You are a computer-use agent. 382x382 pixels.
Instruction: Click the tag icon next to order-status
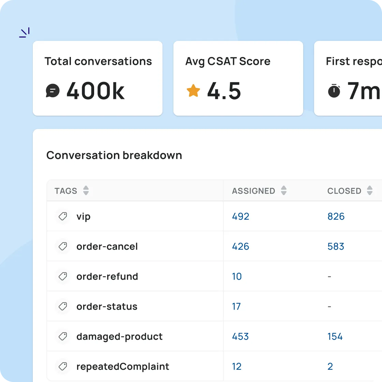(x=63, y=306)
